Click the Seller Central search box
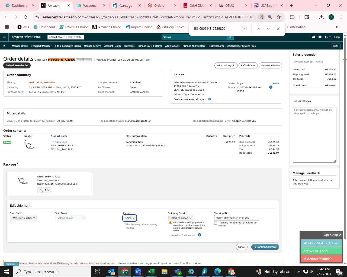This screenshot has width=347, height=277. tap(194, 37)
